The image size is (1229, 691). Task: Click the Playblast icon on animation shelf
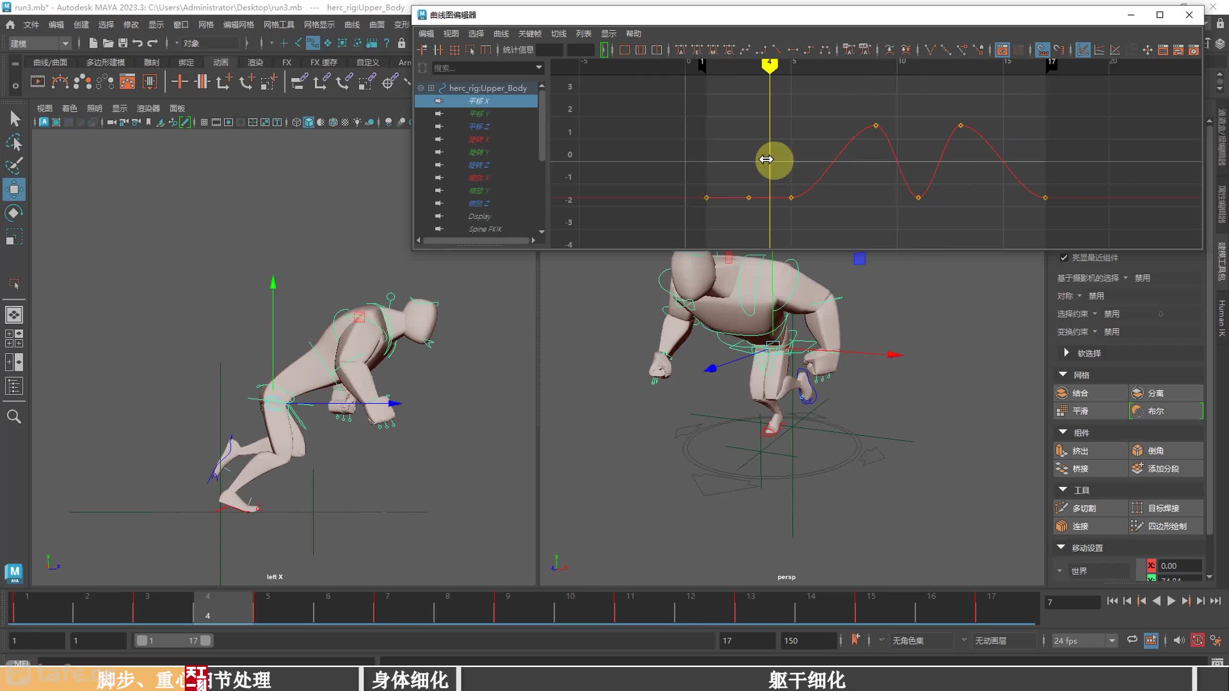pyautogui.click(x=37, y=82)
